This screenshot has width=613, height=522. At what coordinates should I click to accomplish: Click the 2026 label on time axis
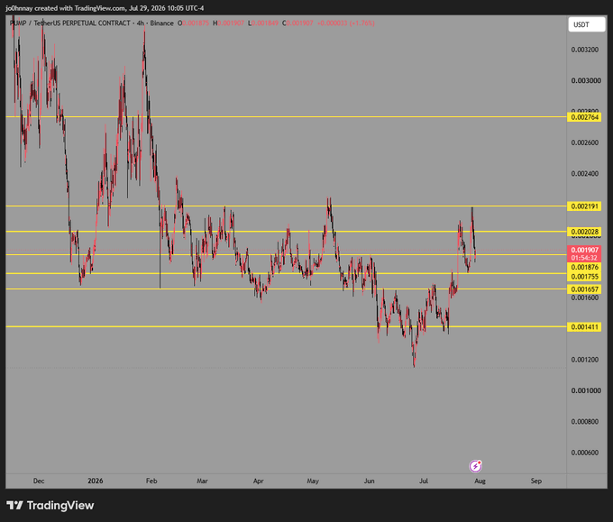coord(96,481)
